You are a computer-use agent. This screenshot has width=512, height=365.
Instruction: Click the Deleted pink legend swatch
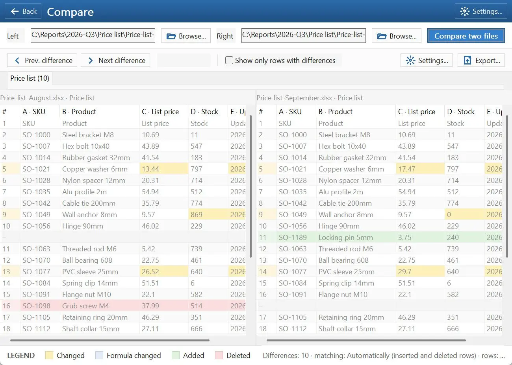coord(219,355)
